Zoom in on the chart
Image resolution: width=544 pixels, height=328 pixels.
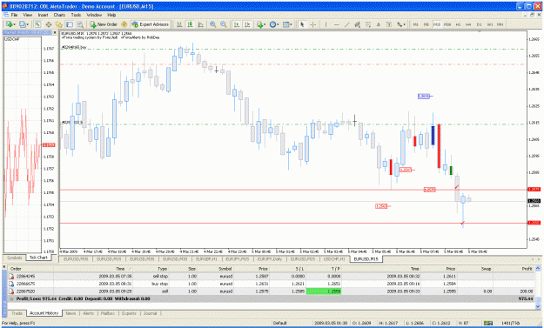point(212,24)
